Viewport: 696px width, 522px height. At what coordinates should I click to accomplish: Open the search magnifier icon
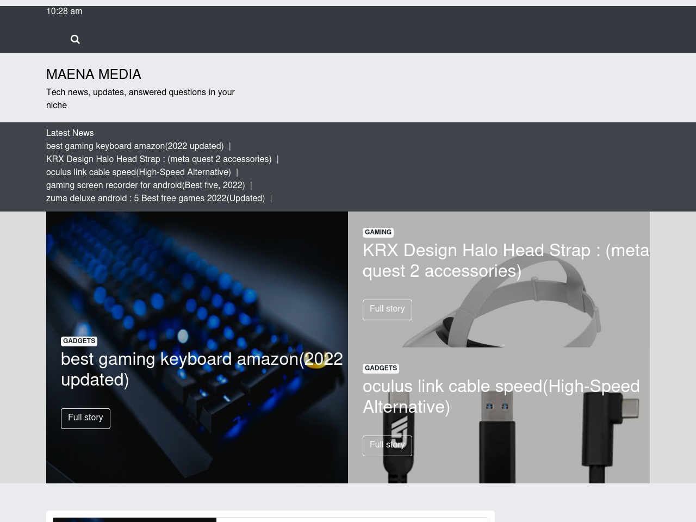[x=75, y=39]
